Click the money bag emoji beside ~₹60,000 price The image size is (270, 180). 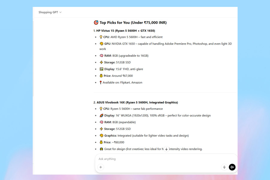(x=101, y=142)
